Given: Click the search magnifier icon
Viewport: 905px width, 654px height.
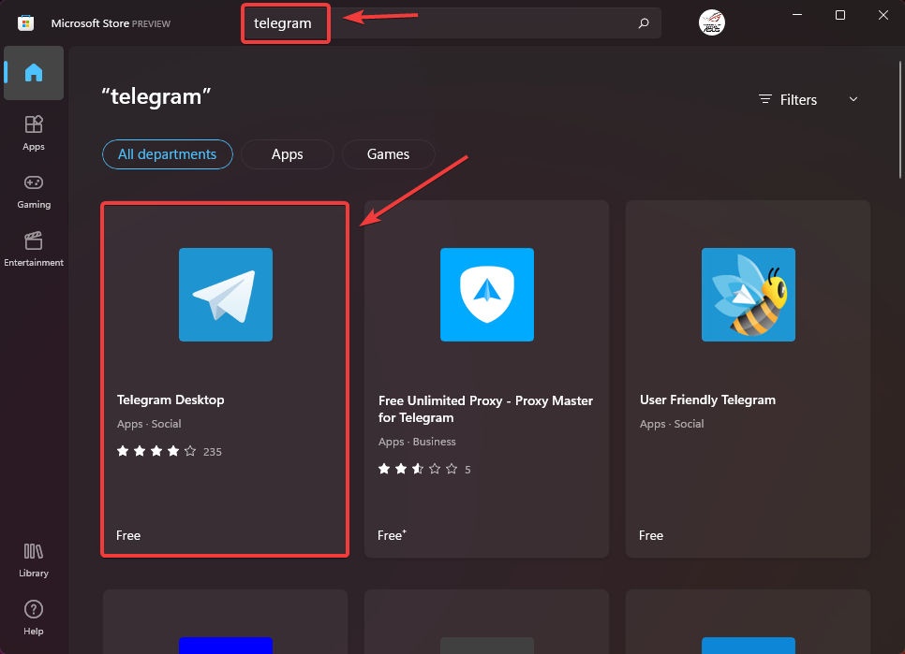Looking at the screenshot, I should tap(644, 23).
